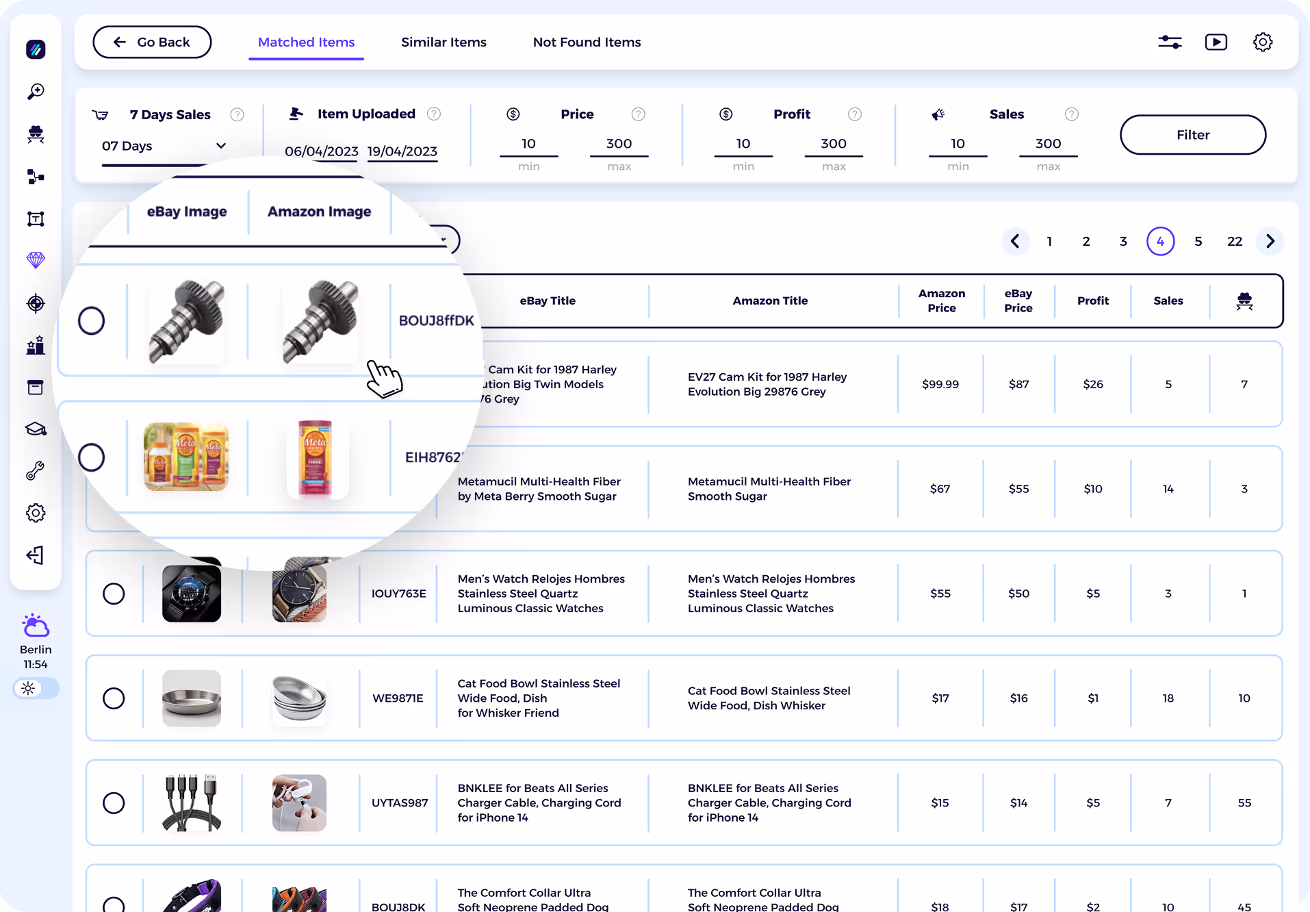Expand the 07 Days dropdown
1310x912 pixels.
(164, 146)
